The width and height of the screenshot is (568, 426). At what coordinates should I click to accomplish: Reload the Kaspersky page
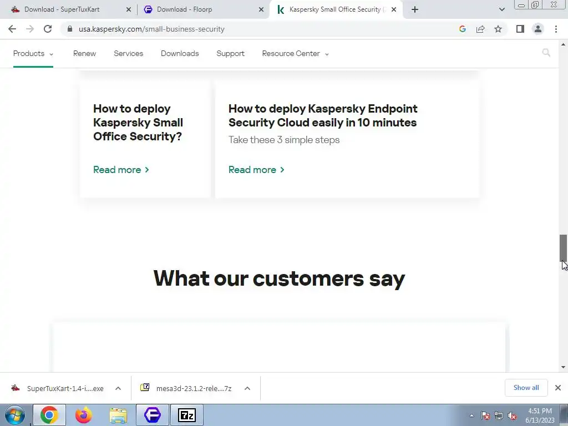point(48,29)
